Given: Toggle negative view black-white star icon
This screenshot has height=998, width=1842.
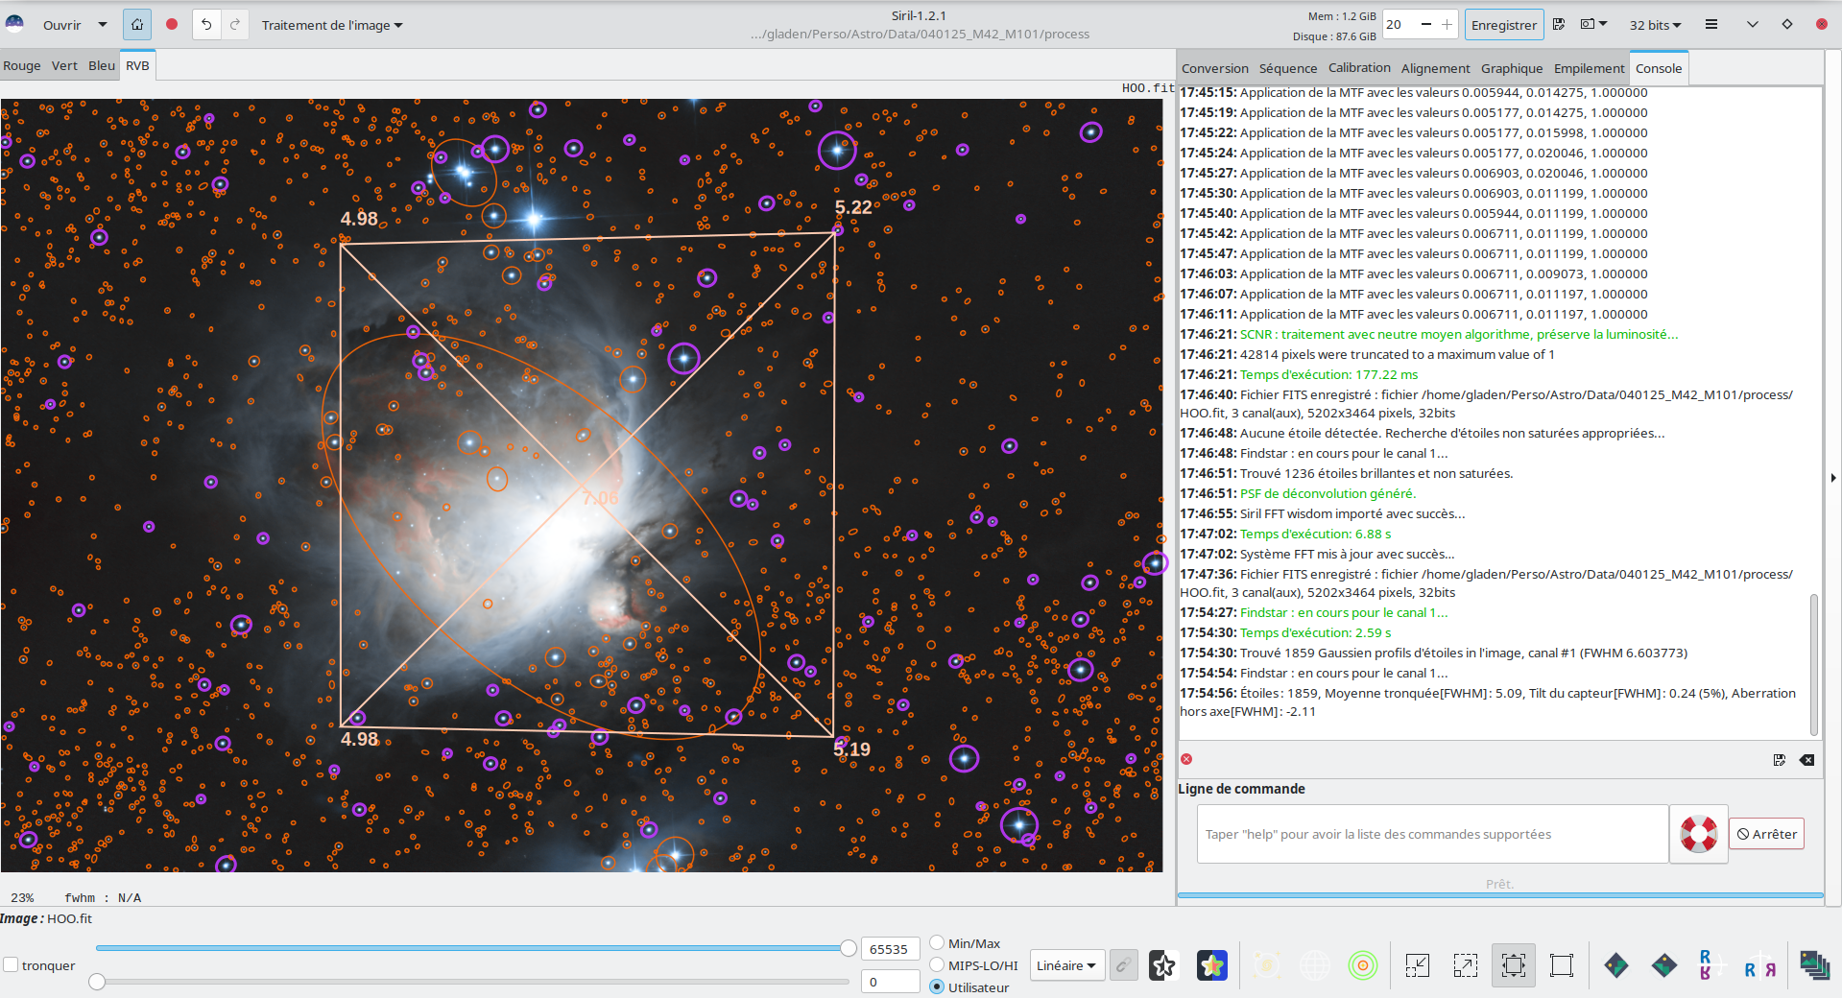Looking at the screenshot, I should click(x=1163, y=965).
